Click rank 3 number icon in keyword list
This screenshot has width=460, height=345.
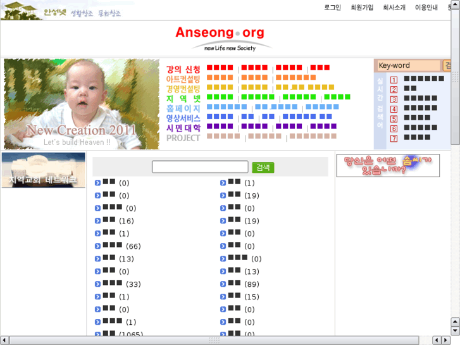[394, 99]
